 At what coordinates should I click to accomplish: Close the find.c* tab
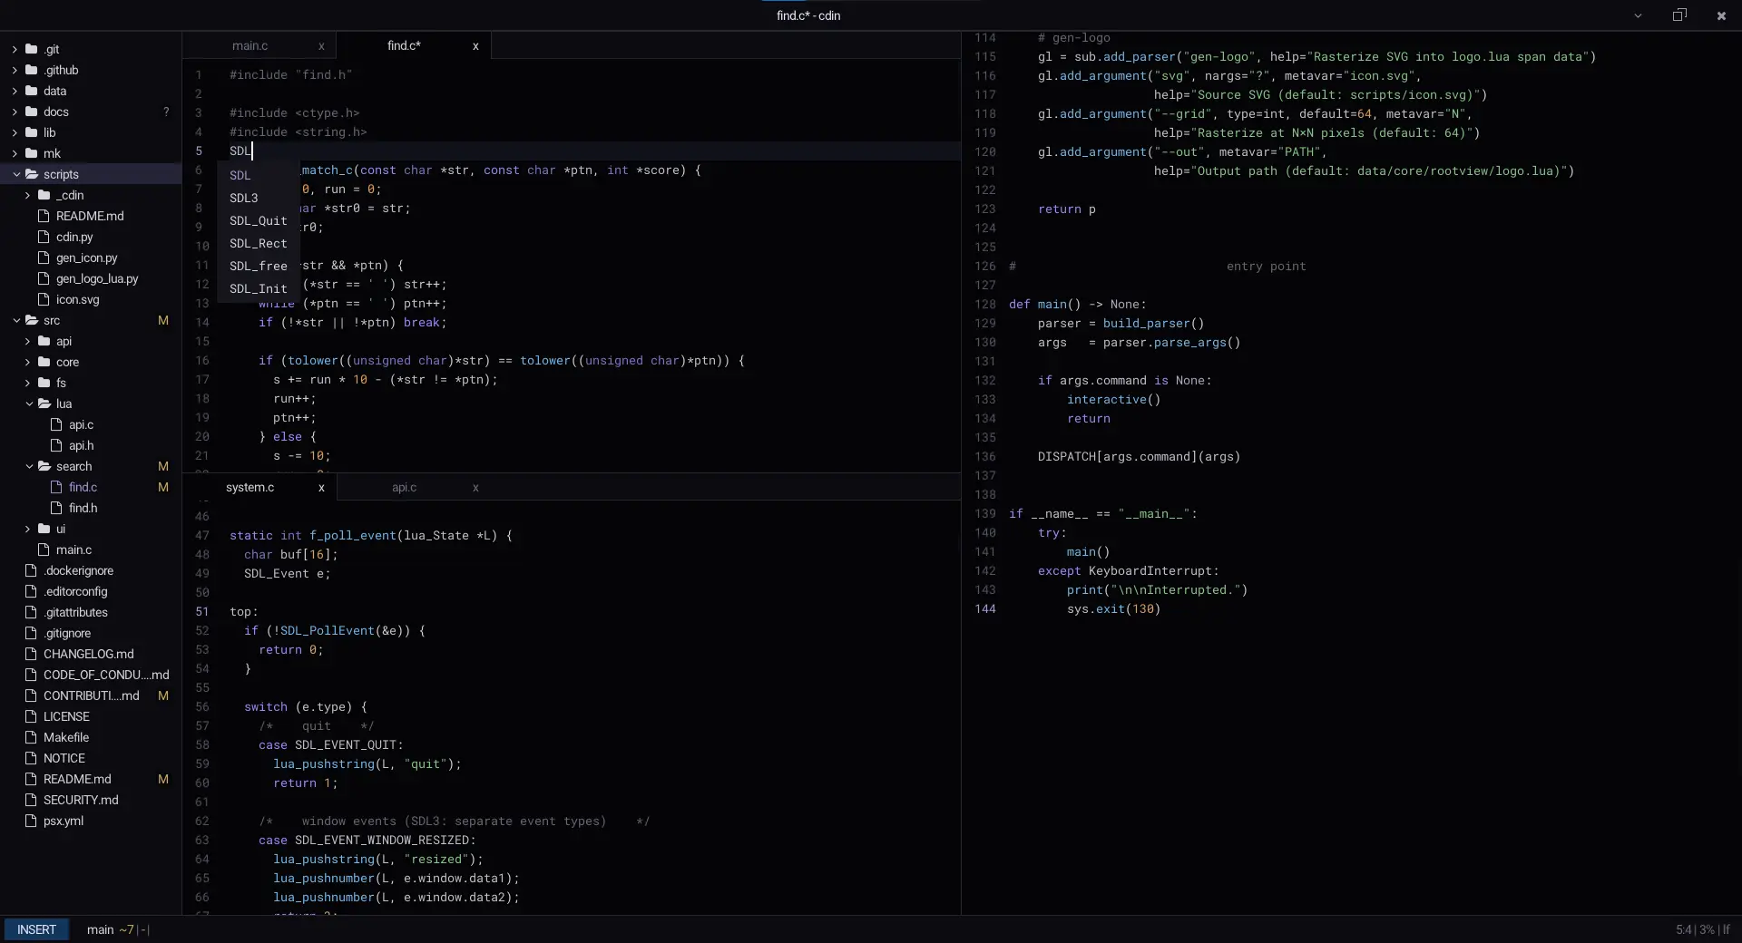tap(475, 45)
